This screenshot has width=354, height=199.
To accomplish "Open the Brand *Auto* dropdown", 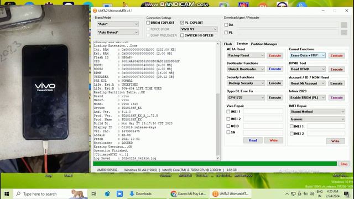I will pyautogui.click(x=118, y=24).
